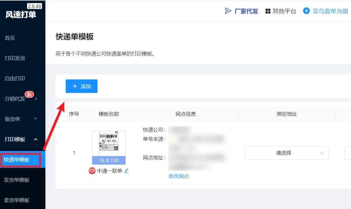Select 自由打印 in the sidebar
This screenshot has height=209, width=351.
click(x=15, y=78)
